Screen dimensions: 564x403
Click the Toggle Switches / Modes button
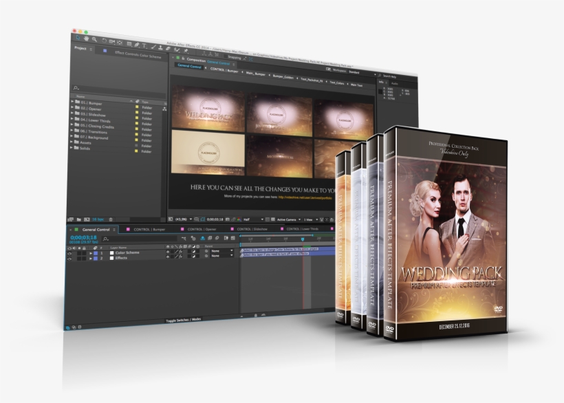point(184,319)
